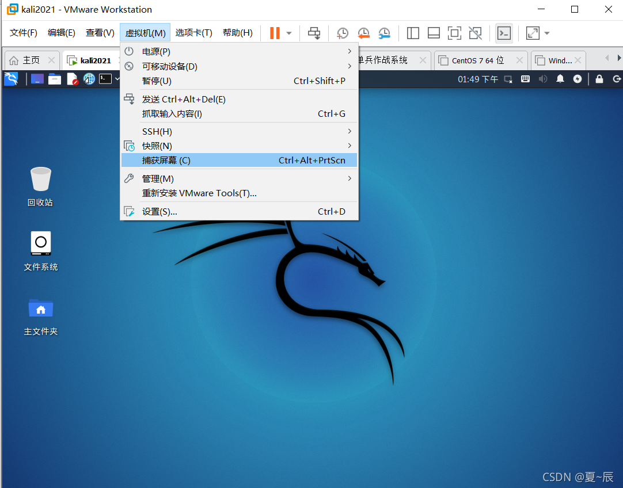Open the stretch display dropdown arrow
Screen dimensions: 623x488
point(547,33)
